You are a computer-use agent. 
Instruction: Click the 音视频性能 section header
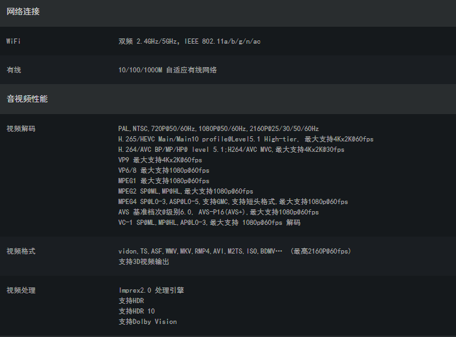coord(27,99)
